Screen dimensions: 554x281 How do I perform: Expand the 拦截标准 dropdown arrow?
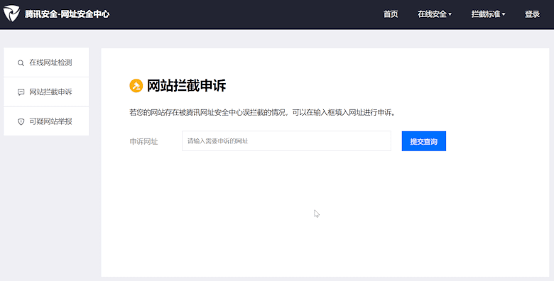pyautogui.click(x=504, y=14)
